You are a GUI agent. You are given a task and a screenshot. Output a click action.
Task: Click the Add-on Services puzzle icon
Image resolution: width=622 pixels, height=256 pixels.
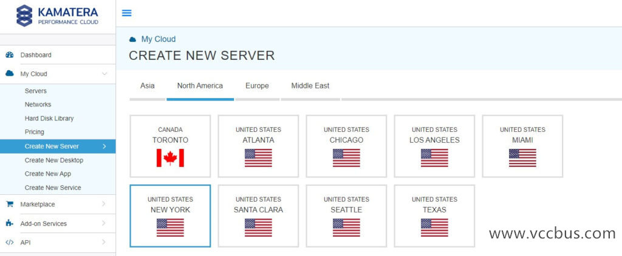10,223
